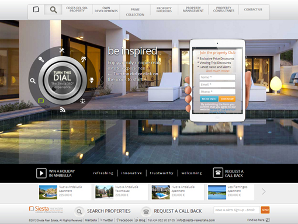Click Win a Holiday in Marbella text

[x=62, y=173]
